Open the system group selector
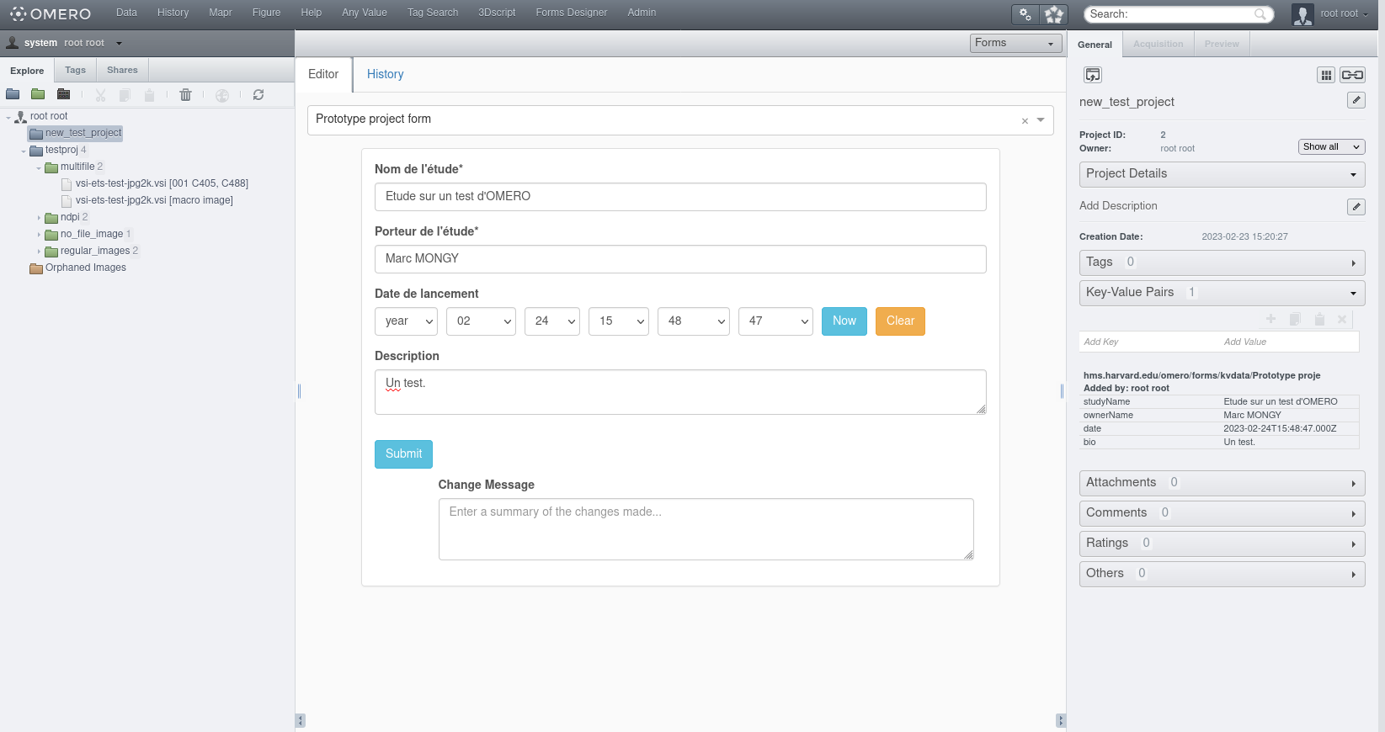Image resolution: width=1385 pixels, height=732 pixels. (65, 43)
